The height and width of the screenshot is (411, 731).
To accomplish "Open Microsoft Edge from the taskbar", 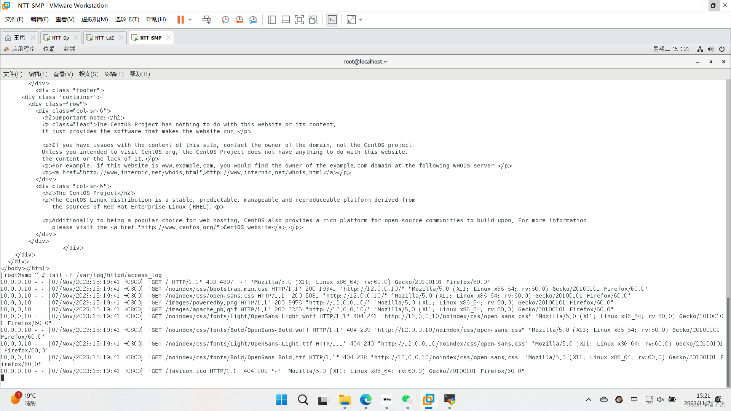I will 365,400.
